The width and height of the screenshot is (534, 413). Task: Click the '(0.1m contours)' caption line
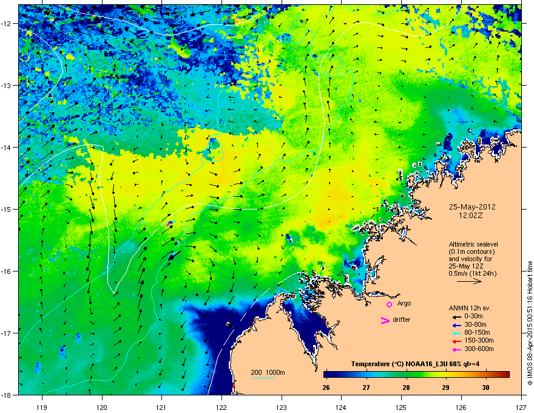[x=472, y=252]
